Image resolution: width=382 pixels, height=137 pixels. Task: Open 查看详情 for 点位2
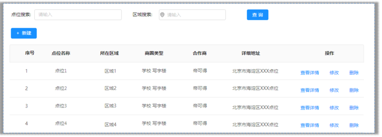click(310, 90)
